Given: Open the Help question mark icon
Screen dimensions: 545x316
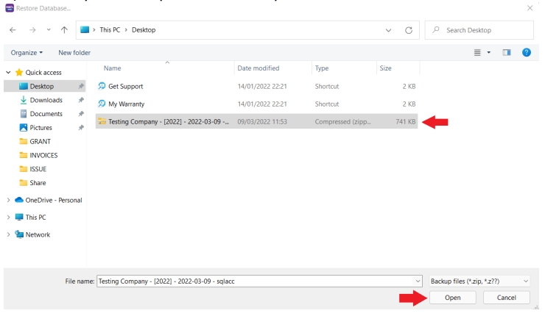Looking at the screenshot, I should (x=526, y=53).
